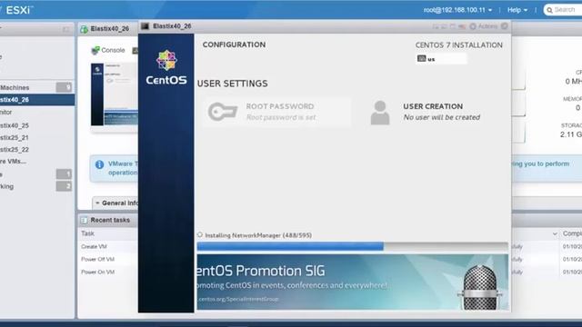582x327 pixels.
Task: Select the Power Off VM task row
Action: pyautogui.click(x=98, y=259)
